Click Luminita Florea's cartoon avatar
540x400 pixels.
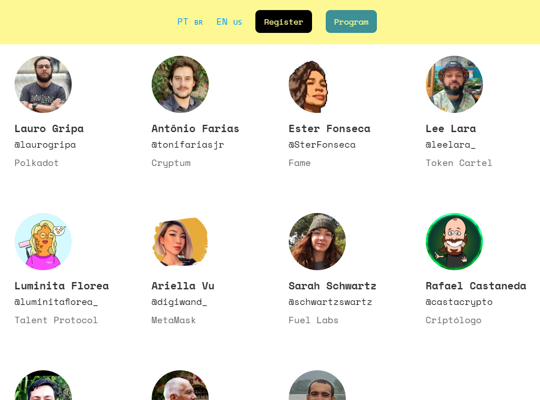[x=43, y=241]
